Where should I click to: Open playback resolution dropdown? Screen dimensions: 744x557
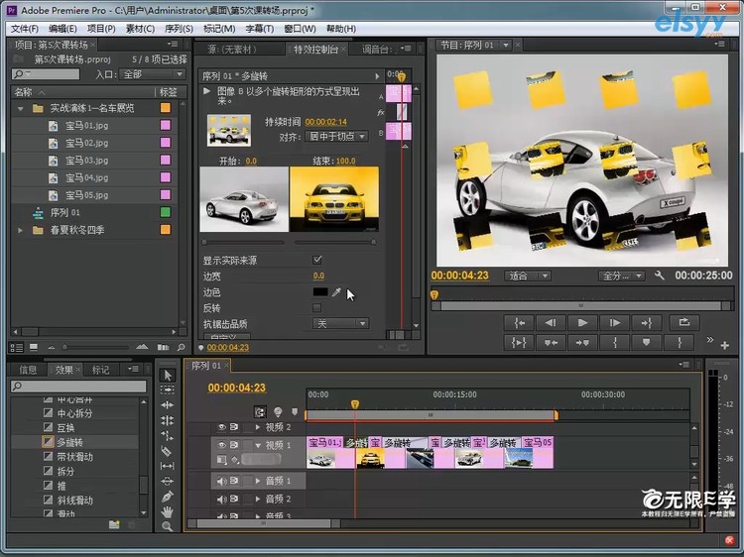pos(621,276)
